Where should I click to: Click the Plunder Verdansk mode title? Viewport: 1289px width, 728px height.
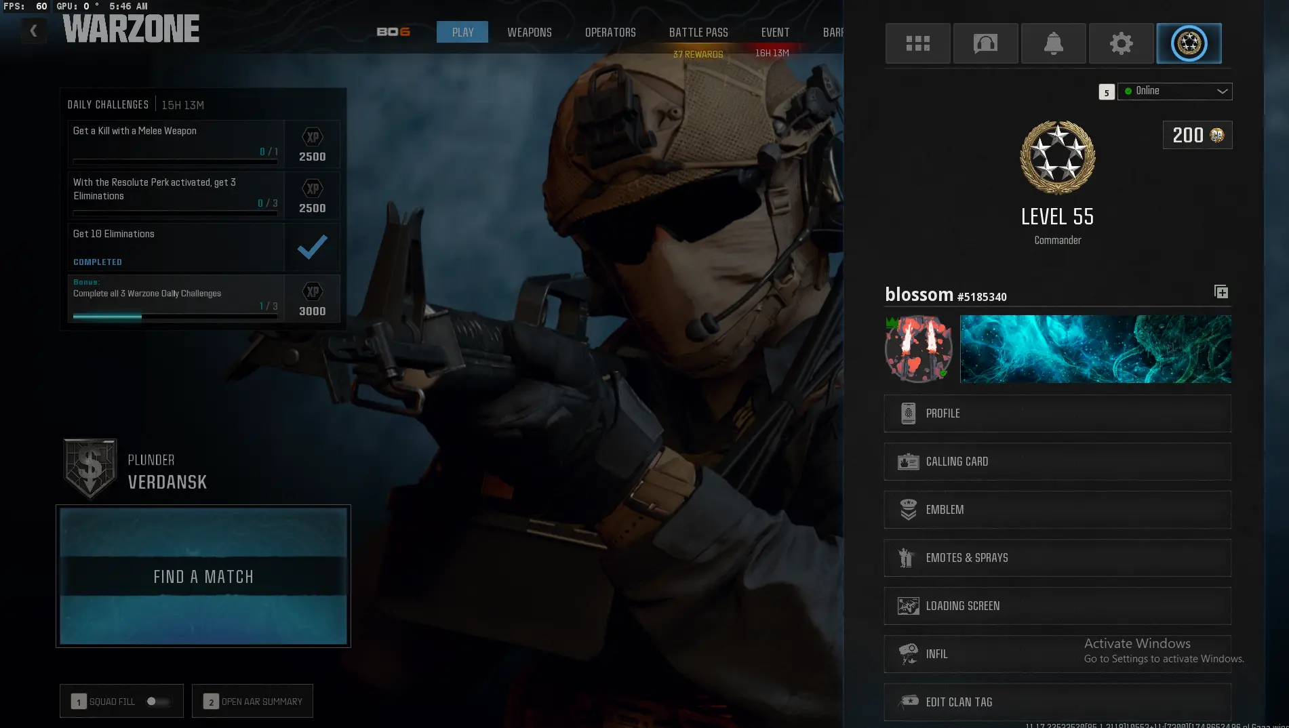(x=167, y=472)
